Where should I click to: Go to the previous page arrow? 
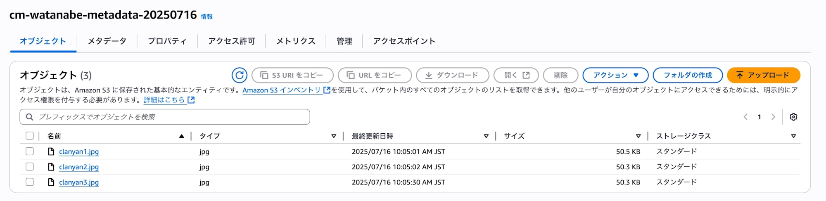click(x=745, y=117)
